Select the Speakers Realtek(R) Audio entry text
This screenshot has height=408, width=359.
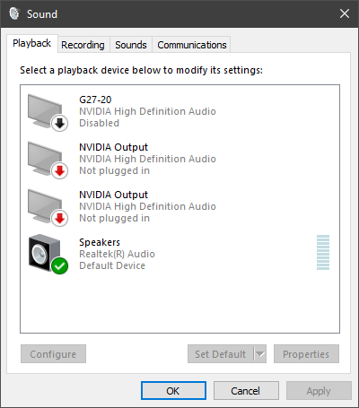click(x=117, y=254)
